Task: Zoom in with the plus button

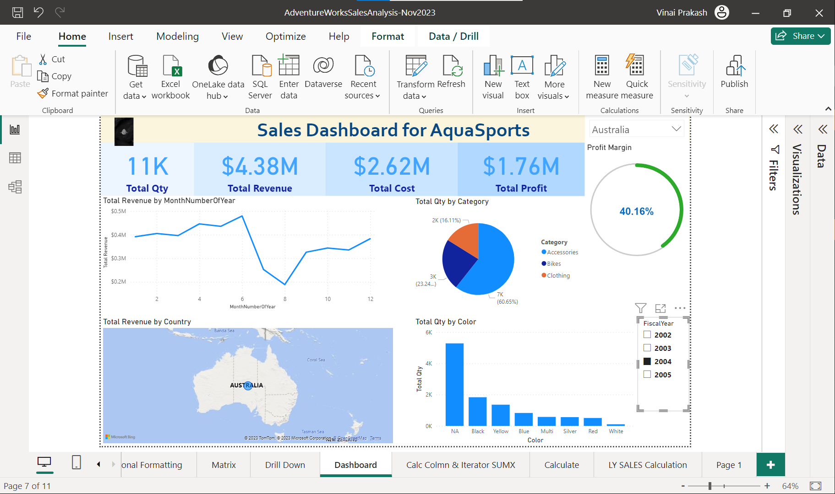Action: click(x=767, y=486)
